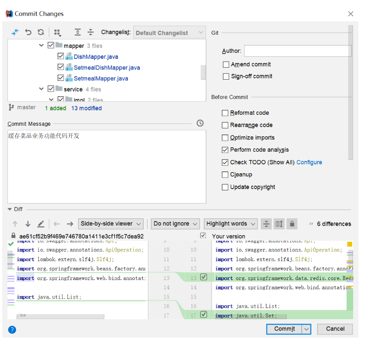Click the Jump to Source pencil icon
Screen dimensions: 369x346
41,224
